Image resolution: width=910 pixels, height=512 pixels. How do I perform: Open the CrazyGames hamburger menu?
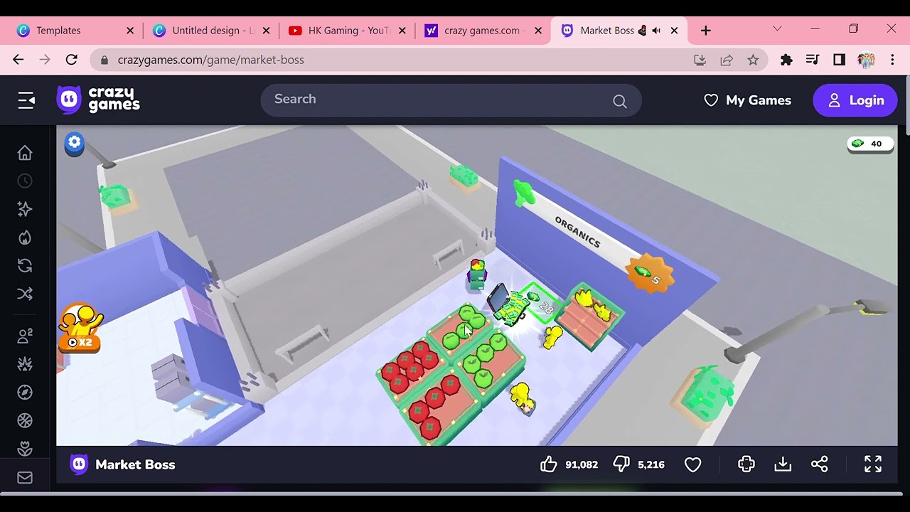pyautogui.click(x=26, y=100)
